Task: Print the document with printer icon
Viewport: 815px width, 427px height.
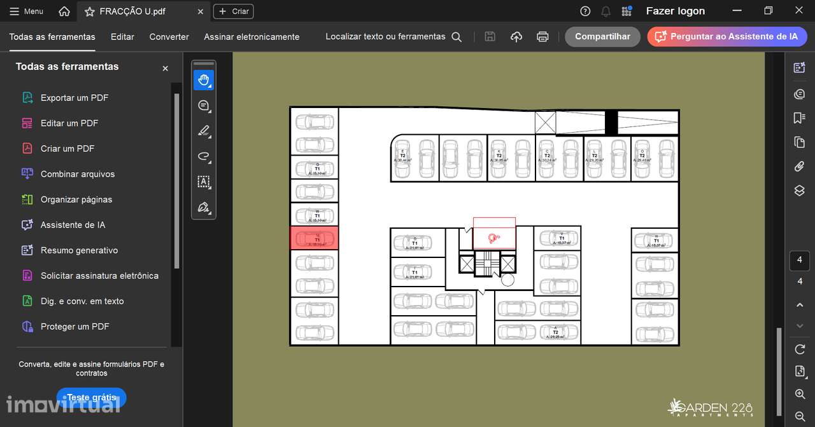Action: click(542, 37)
